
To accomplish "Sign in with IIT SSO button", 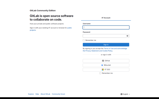I will 106,70.
